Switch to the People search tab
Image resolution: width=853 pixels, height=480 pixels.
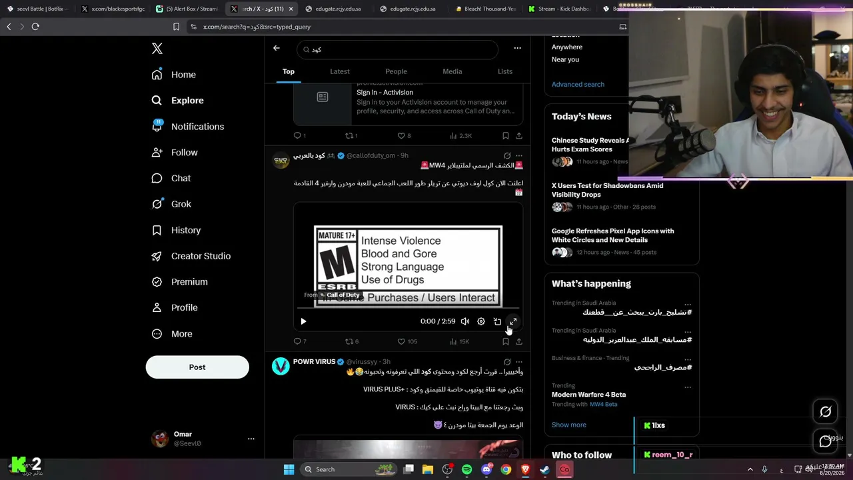[396, 71]
